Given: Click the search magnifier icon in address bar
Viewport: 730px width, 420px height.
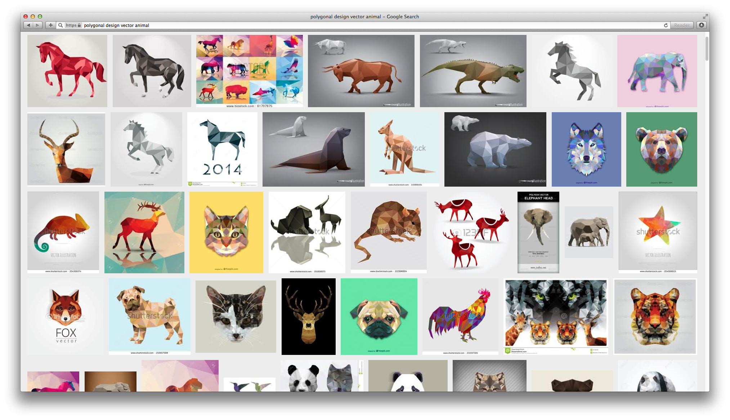Looking at the screenshot, I should point(61,25).
